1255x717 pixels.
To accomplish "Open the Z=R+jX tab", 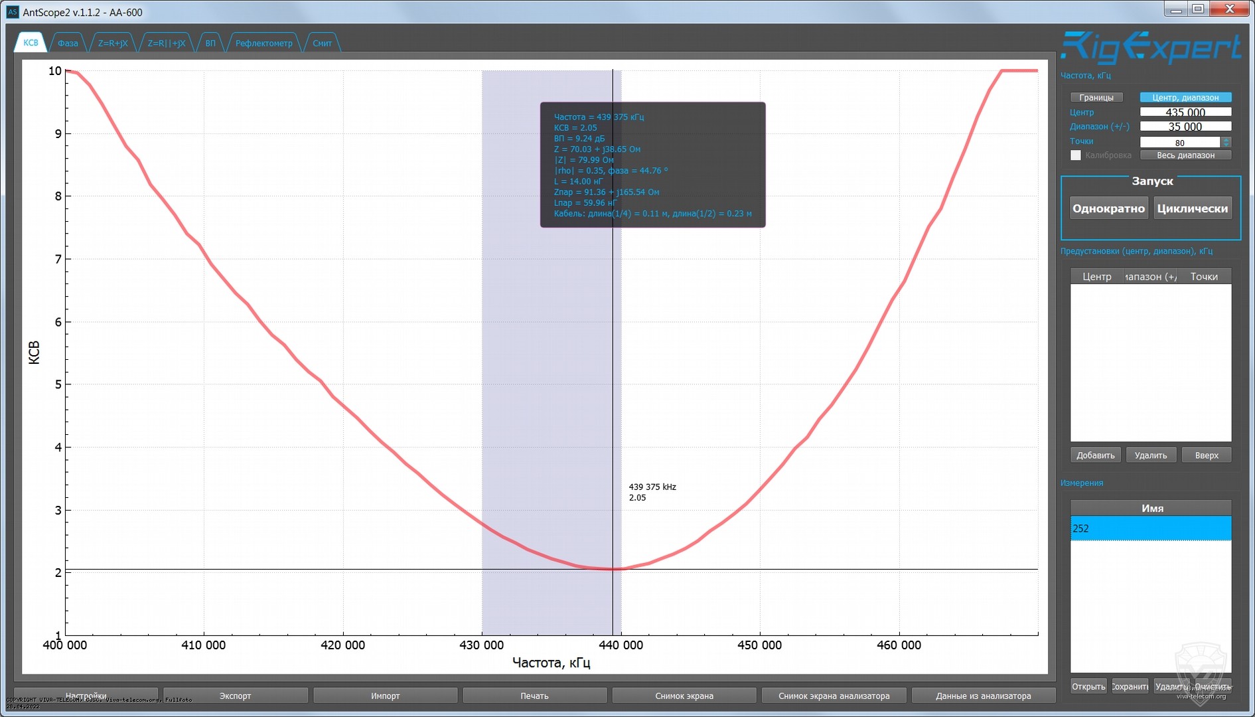I will coord(113,43).
